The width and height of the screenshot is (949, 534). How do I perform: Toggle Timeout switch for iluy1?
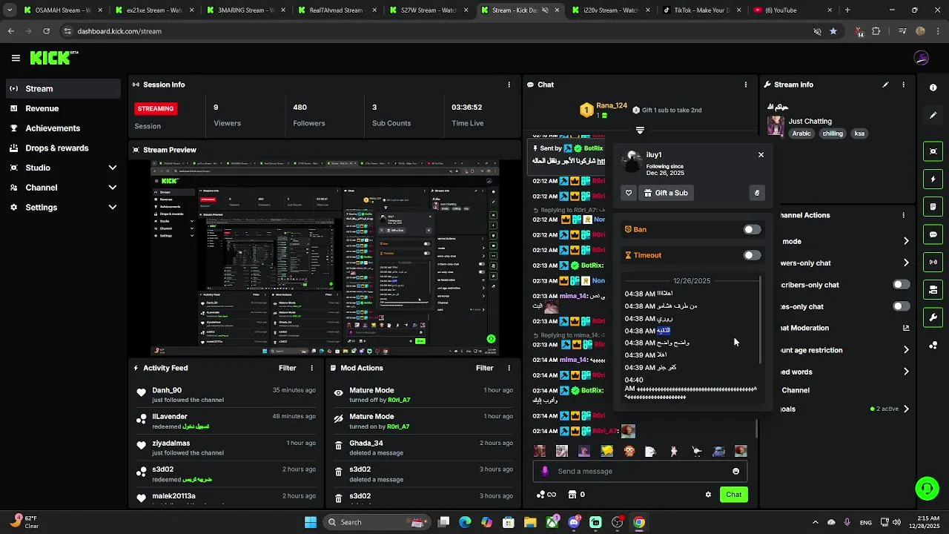pyautogui.click(x=752, y=255)
